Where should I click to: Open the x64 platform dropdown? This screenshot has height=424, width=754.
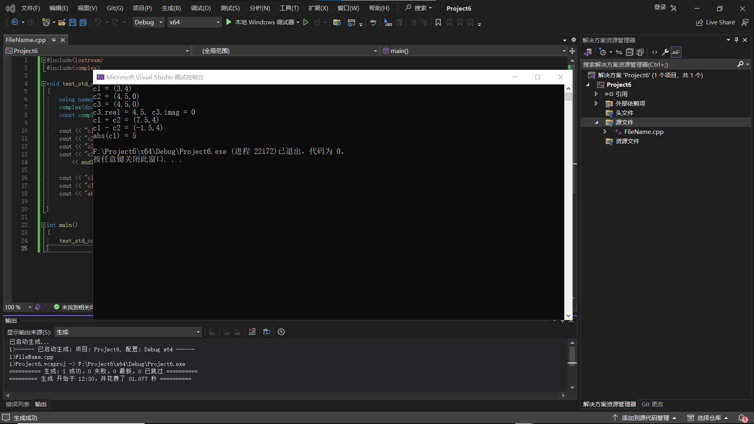[x=194, y=22]
